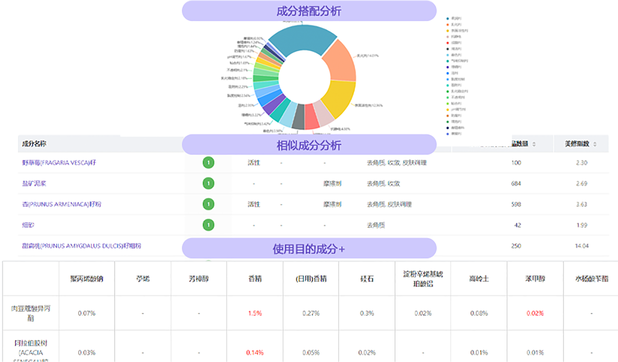Image resolution: width=618 pixels, height=362 pixels.
Task: Click the 高岭土 column header
Action: click(479, 279)
